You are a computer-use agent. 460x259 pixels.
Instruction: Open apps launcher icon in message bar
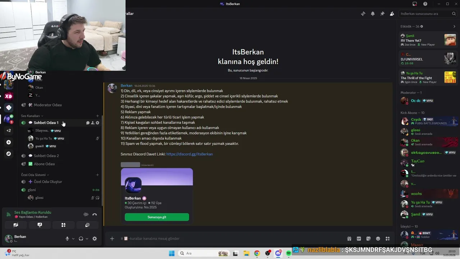pos(387,238)
